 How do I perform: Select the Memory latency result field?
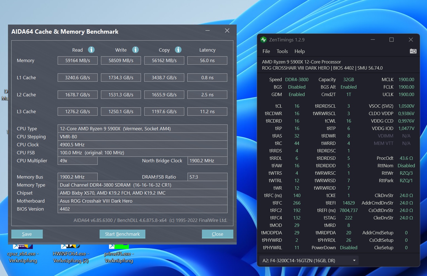click(207, 60)
